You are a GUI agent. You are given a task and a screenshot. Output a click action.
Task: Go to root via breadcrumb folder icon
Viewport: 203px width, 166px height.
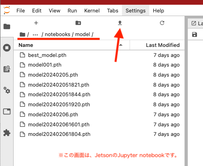pos(22,34)
